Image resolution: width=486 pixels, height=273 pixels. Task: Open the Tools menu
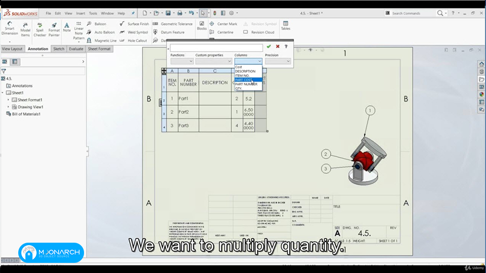tap(93, 13)
